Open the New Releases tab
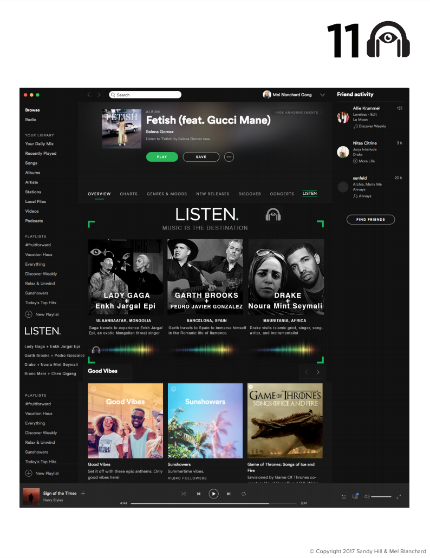 (x=212, y=194)
